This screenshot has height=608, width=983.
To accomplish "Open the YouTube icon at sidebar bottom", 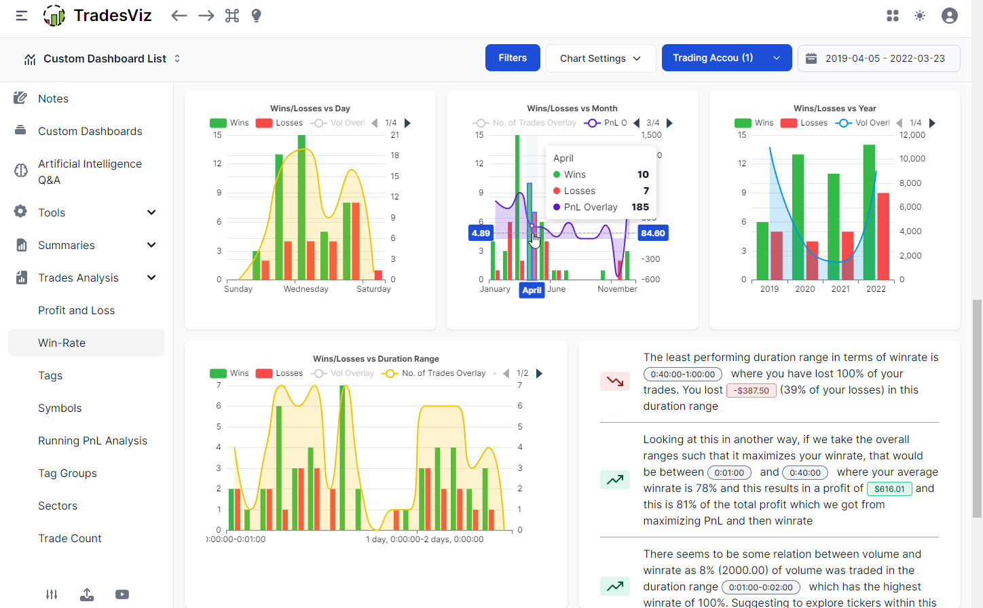I will pyautogui.click(x=122, y=594).
